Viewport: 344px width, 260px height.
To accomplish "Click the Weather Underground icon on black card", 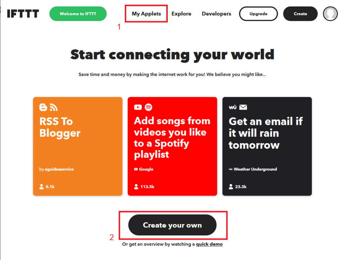I will pos(232,107).
